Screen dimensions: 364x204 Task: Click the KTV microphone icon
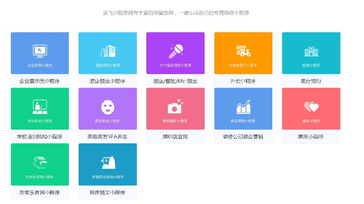175,51
